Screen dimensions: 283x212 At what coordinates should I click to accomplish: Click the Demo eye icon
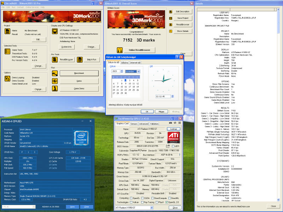[x=55, y=81]
